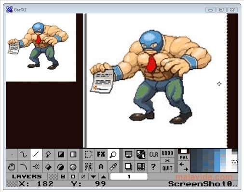
Task: Move the layer down with the arrow
Action: pos(93,177)
